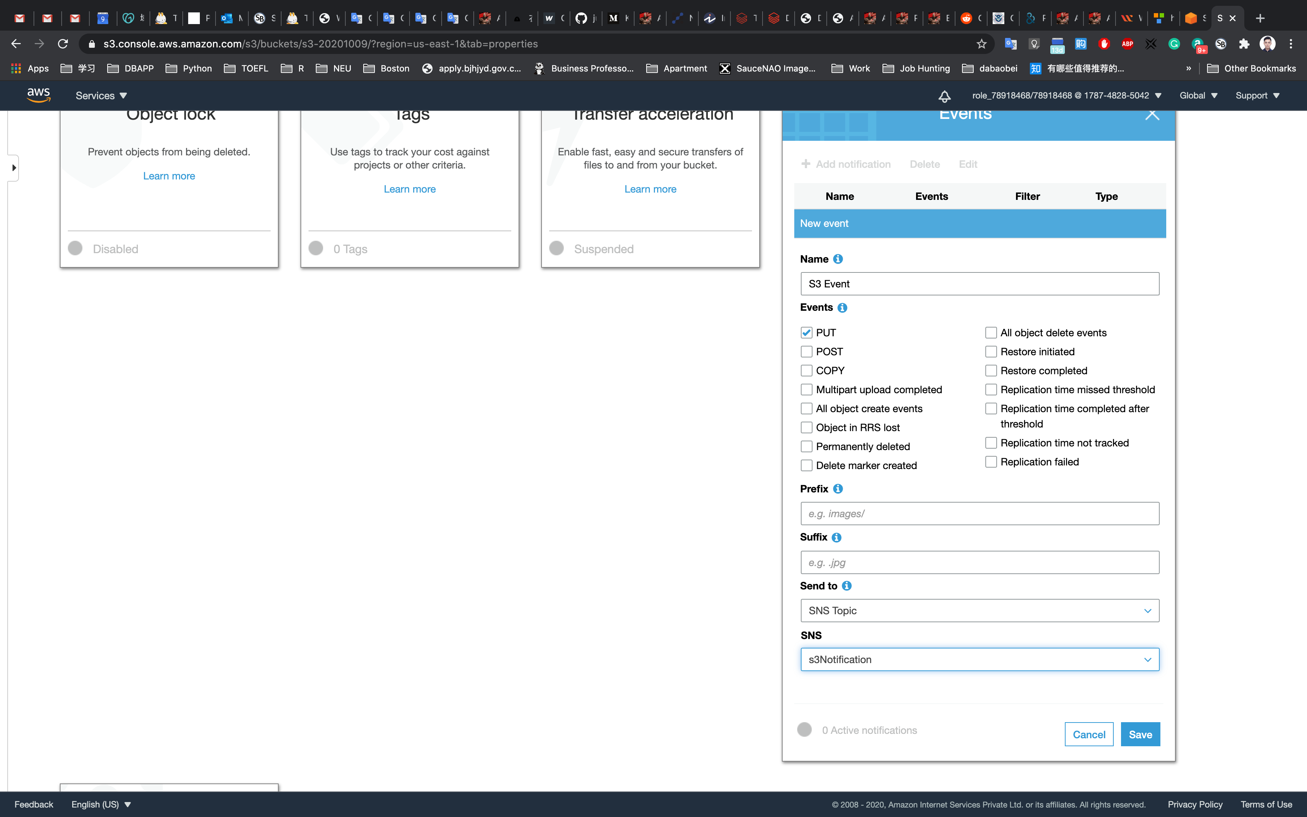This screenshot has width=1307, height=817.
Task: Open the Support menu
Action: [1257, 96]
